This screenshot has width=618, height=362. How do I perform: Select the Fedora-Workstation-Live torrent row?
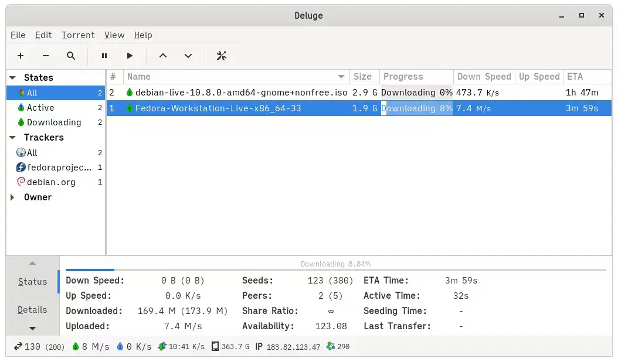point(359,108)
